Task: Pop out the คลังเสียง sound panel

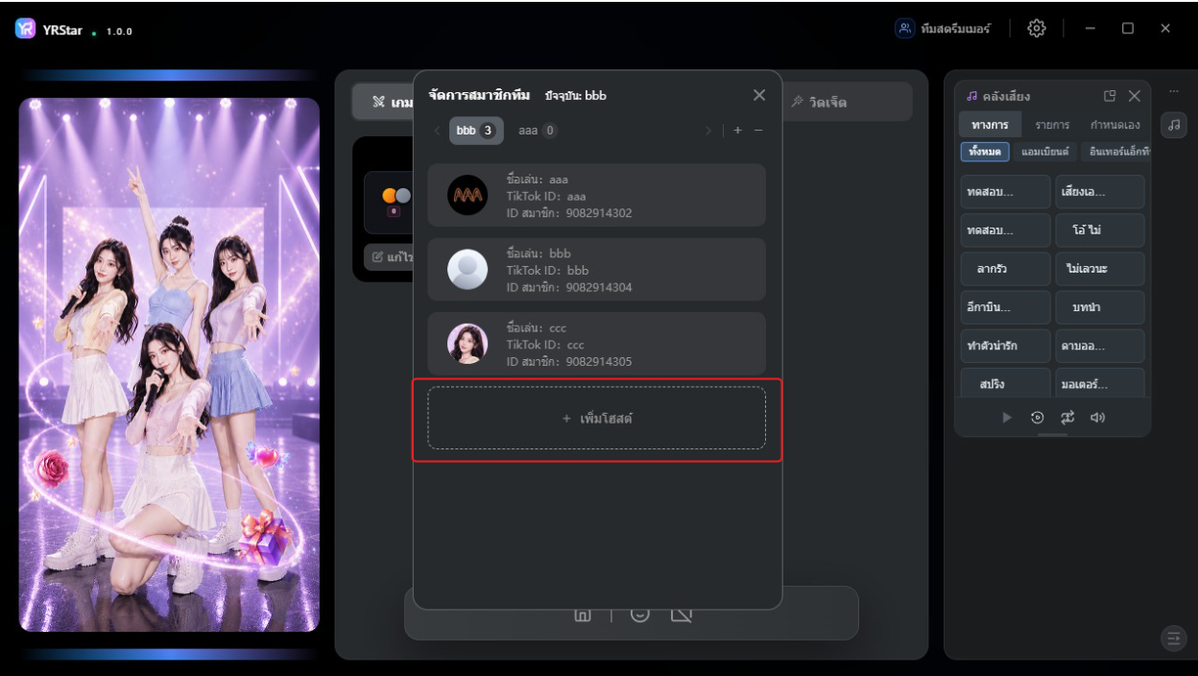Action: point(1110,96)
